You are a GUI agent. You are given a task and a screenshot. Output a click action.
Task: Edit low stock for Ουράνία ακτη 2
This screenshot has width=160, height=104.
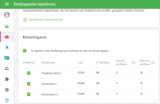[x=126, y=73]
